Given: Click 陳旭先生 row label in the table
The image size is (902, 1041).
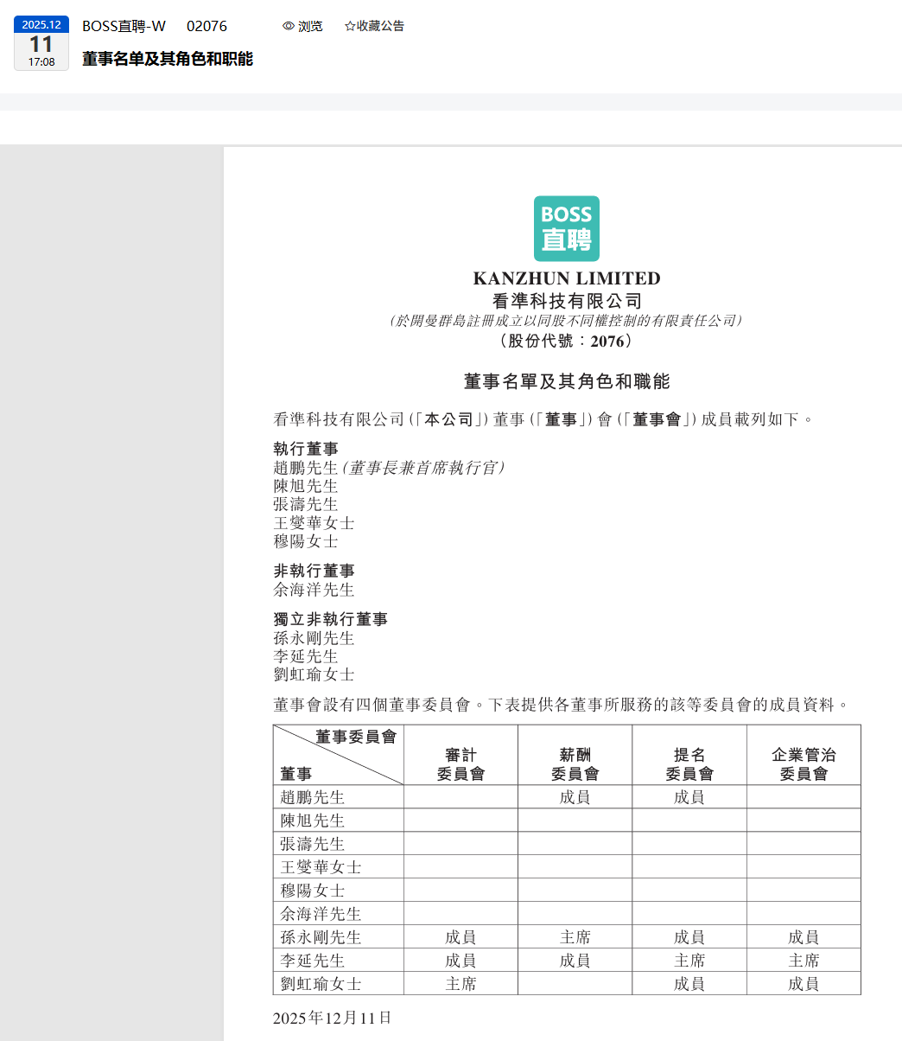Looking at the screenshot, I should (x=312, y=821).
